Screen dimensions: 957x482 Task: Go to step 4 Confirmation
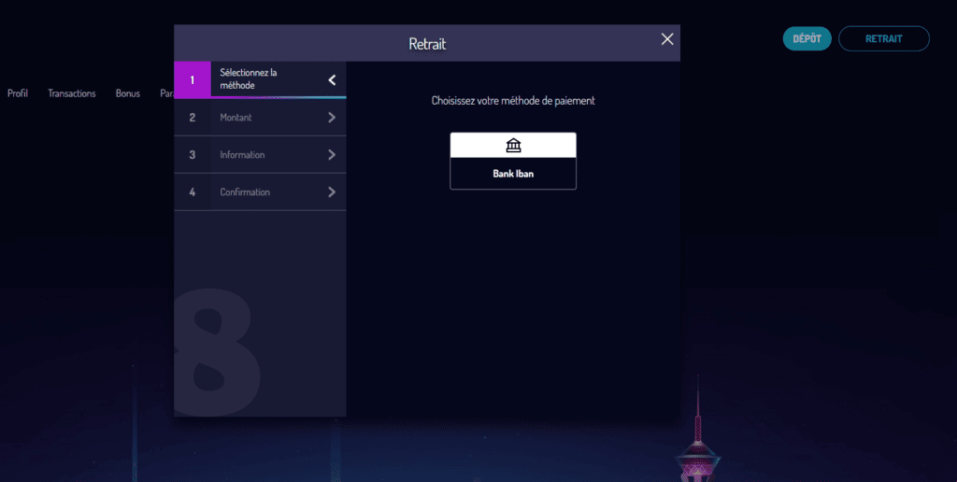(260, 192)
